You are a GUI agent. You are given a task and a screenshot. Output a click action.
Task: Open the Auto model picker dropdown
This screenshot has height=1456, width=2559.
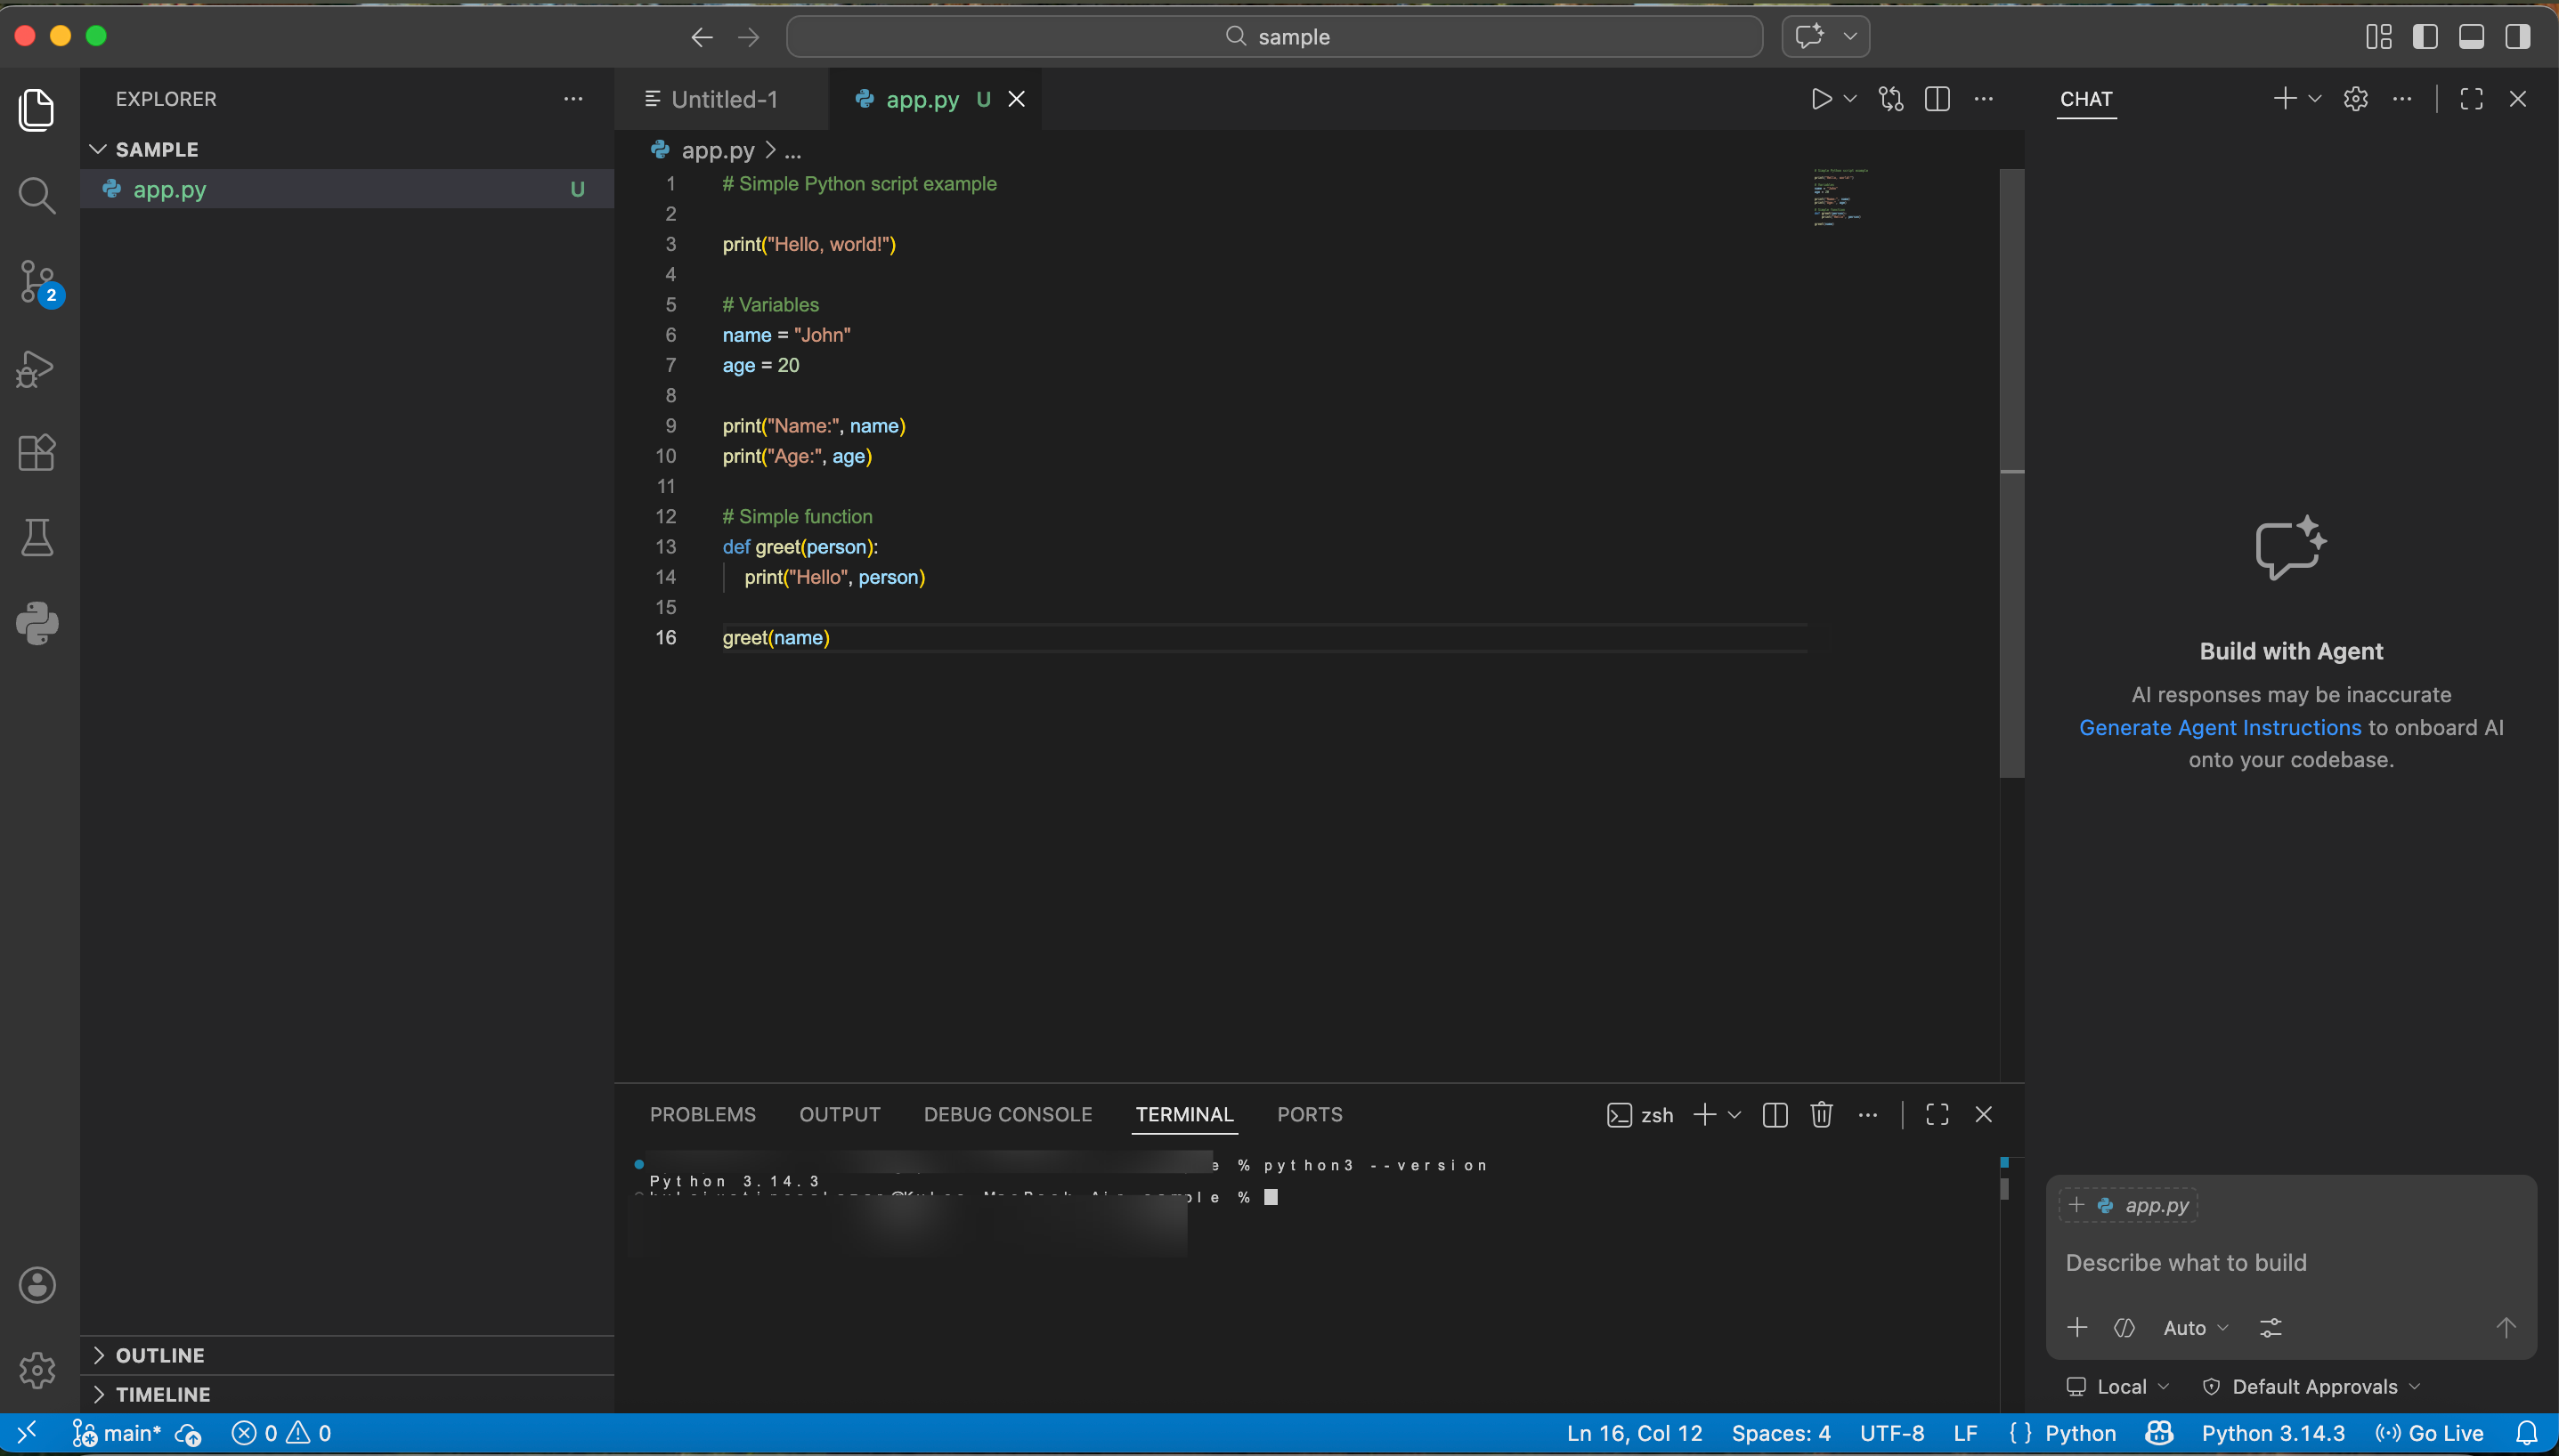2195,1328
